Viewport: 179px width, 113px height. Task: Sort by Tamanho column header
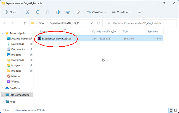pos(153,32)
